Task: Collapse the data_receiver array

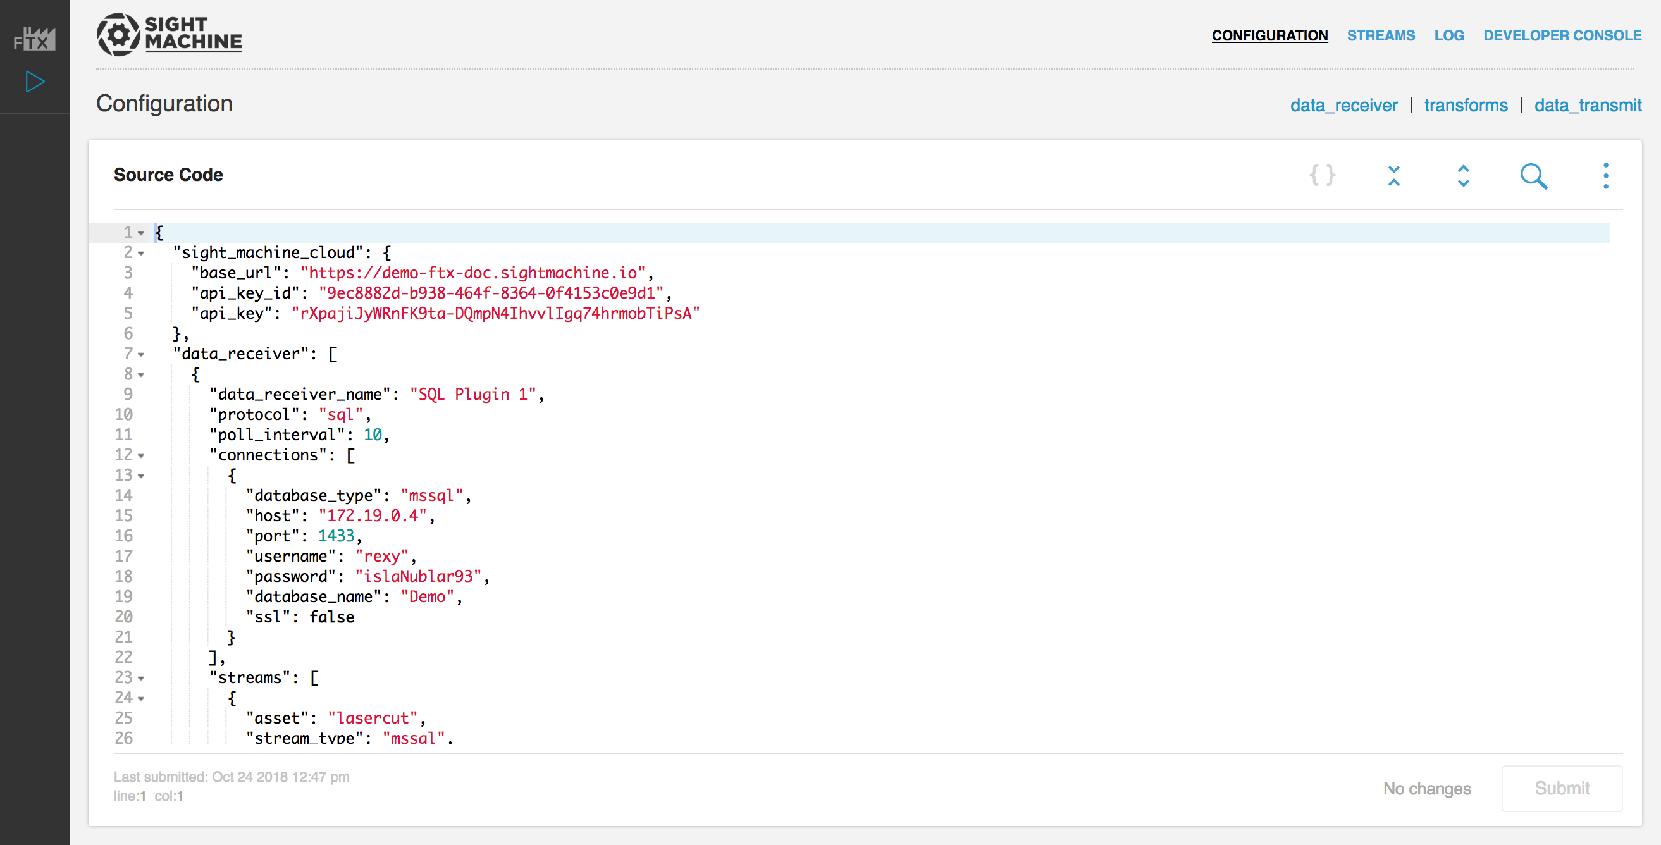Action: (x=140, y=354)
